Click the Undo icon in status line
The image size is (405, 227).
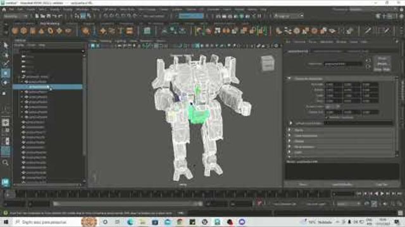point(54,16)
